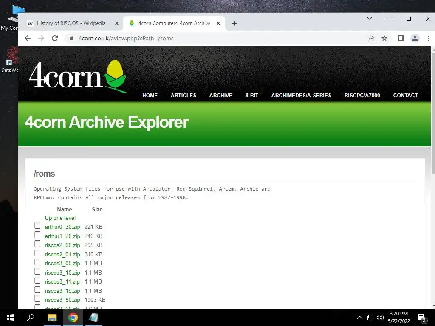Open the Chrome profile avatar
Image resolution: width=435 pixels, height=326 pixels.
(x=415, y=38)
